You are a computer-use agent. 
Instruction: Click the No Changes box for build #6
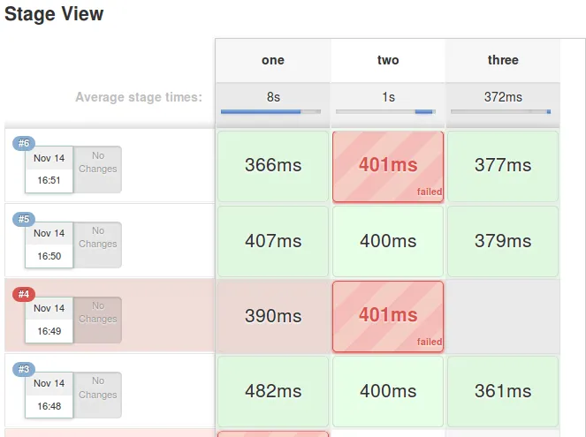click(97, 170)
